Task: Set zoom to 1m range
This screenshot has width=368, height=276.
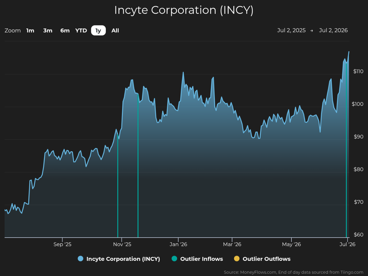Action: (30, 31)
